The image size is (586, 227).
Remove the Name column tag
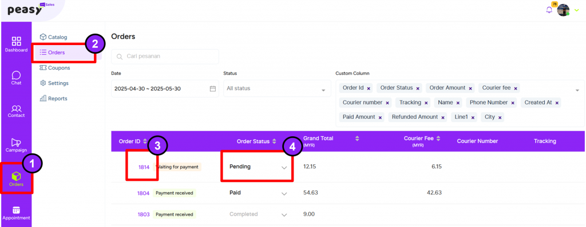tap(457, 103)
